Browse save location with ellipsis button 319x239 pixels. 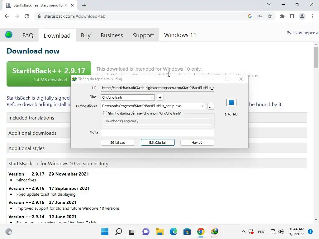[x=211, y=106]
